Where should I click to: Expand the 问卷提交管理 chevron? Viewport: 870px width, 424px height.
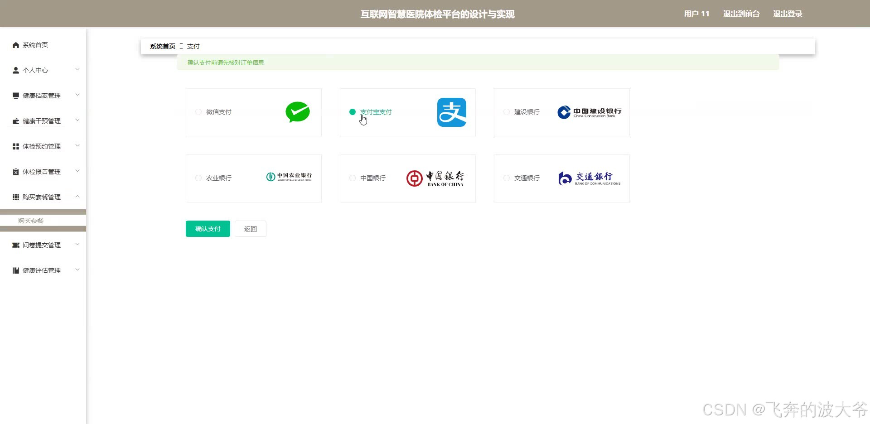77,244
